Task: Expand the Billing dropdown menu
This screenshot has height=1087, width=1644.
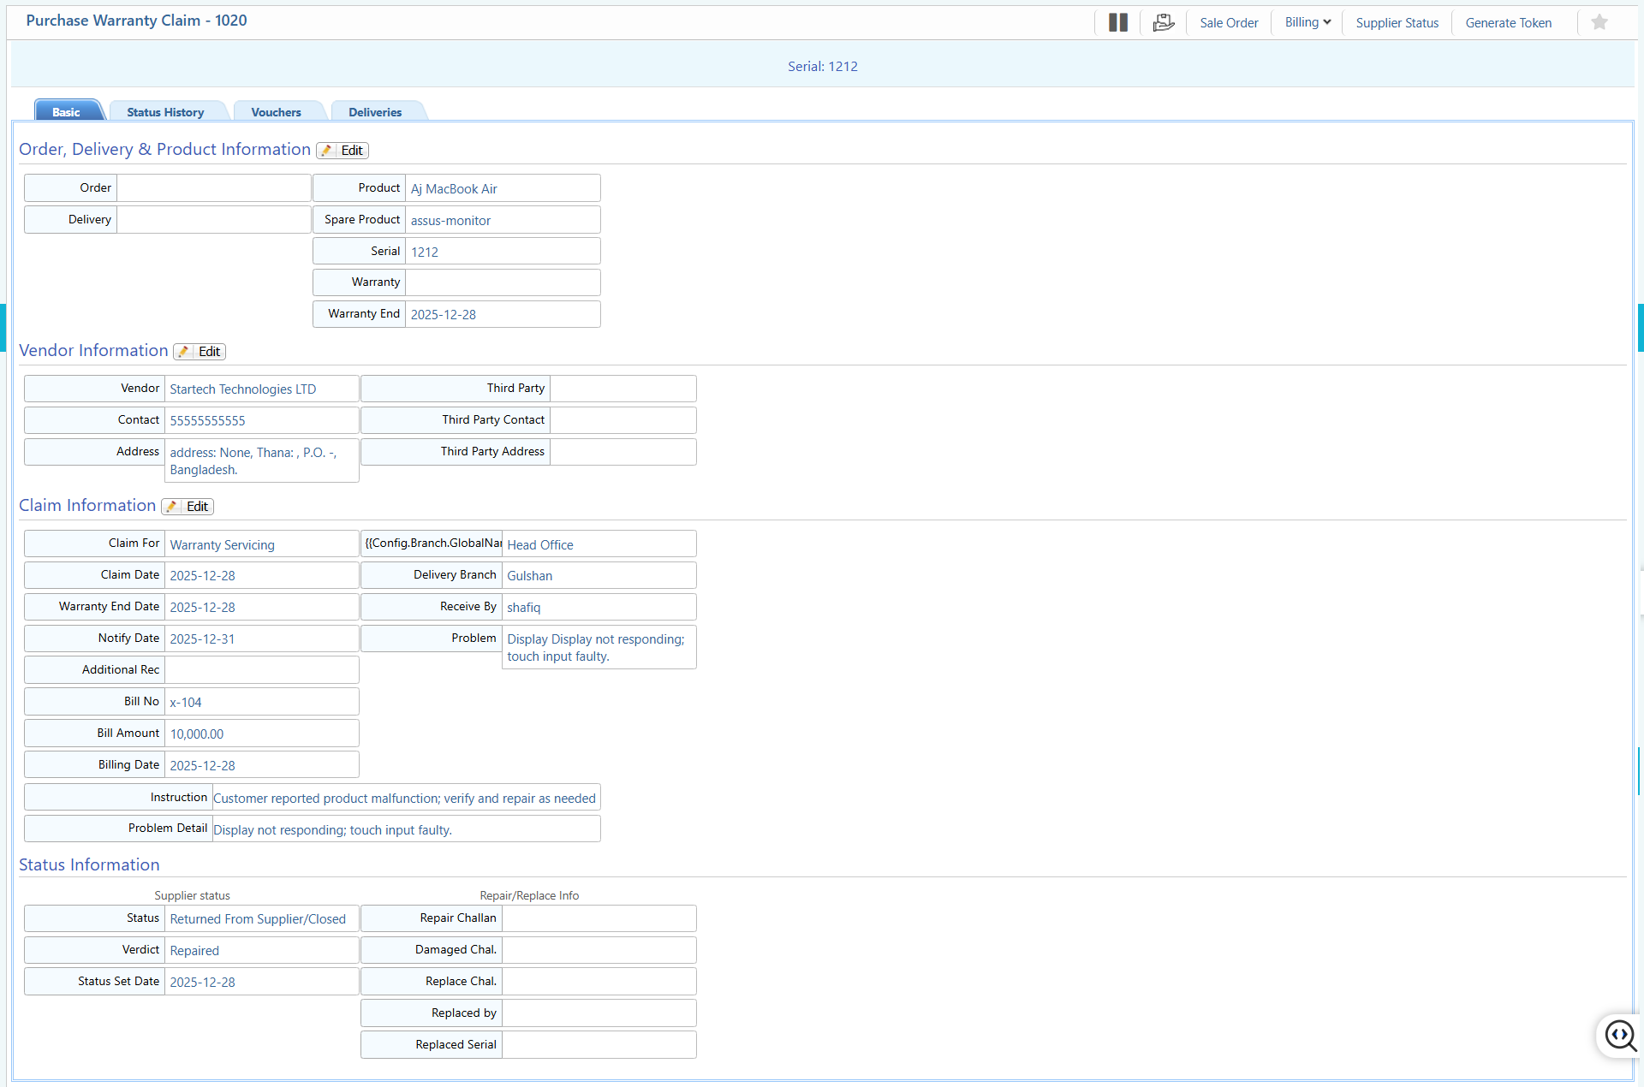Action: coord(1307,23)
